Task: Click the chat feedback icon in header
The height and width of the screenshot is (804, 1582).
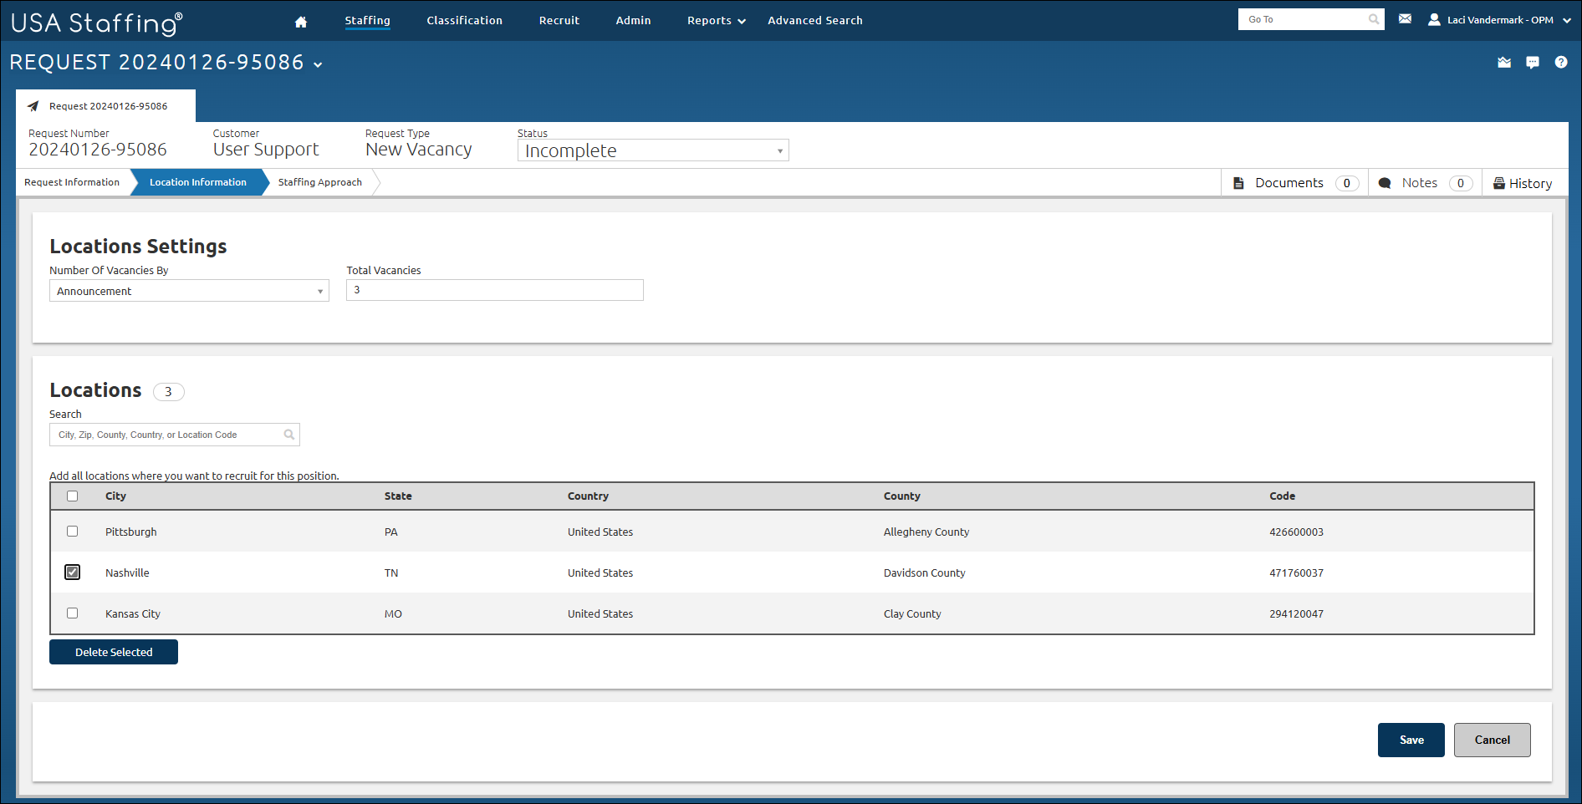Action: coord(1532,63)
